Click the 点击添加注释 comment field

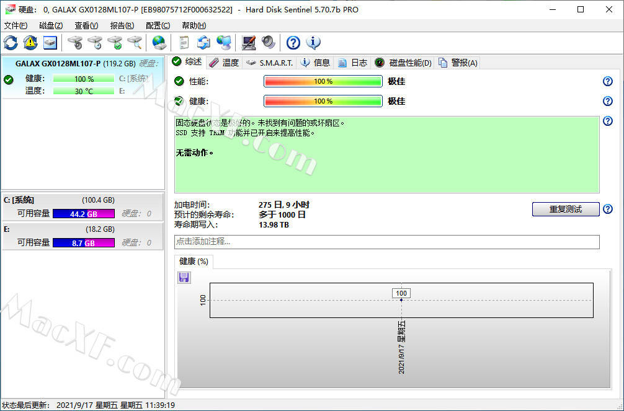[387, 242]
